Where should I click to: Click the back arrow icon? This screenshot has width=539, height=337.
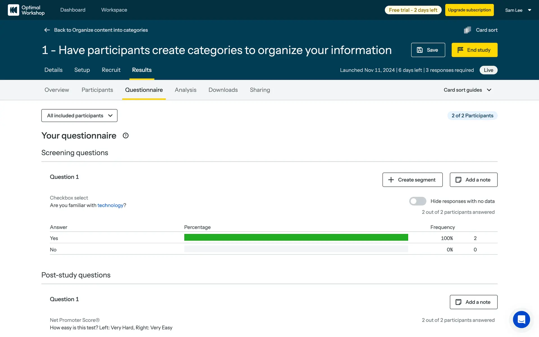47,30
